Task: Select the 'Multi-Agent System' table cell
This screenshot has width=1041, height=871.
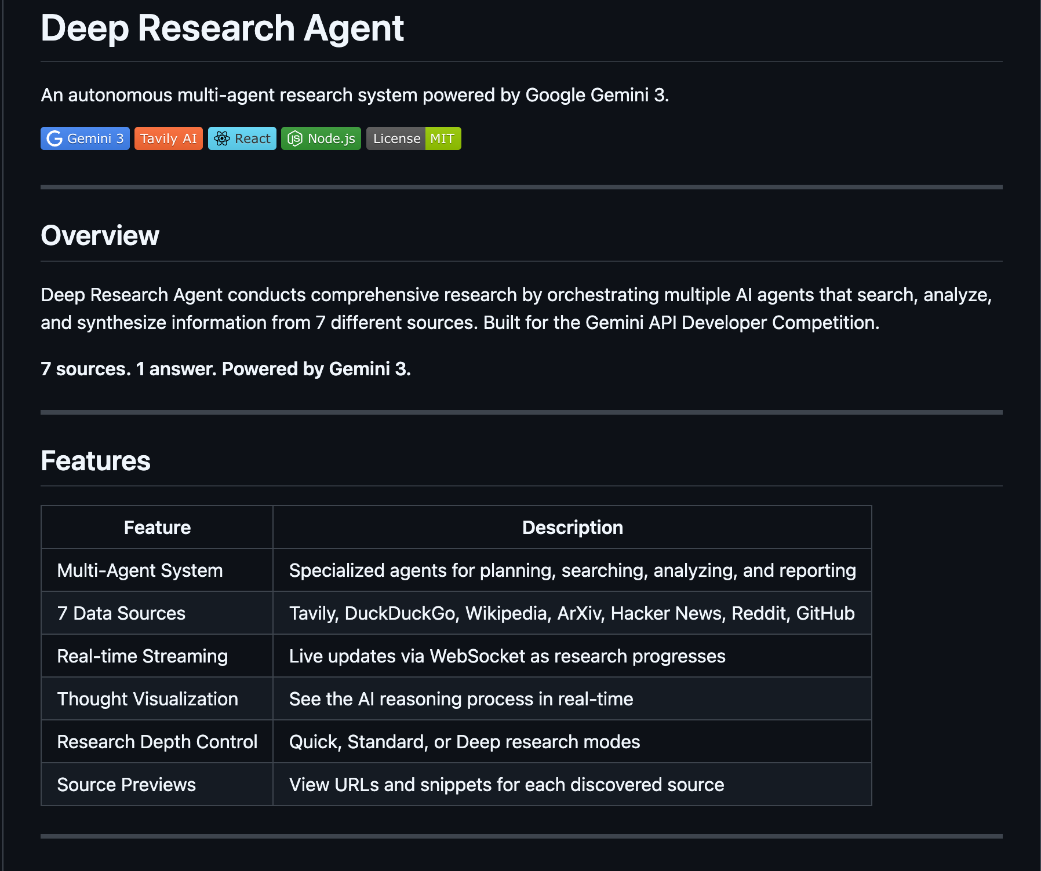Action: [157, 570]
